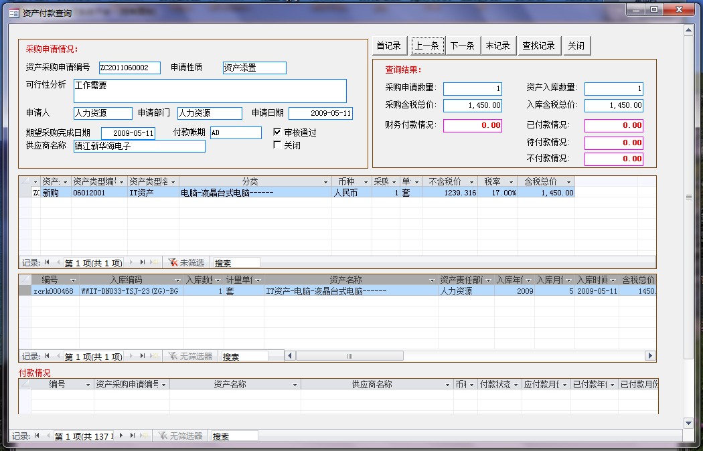Click form scrollbar up arrow
Viewport: 703px width, 451px height.
[689, 30]
